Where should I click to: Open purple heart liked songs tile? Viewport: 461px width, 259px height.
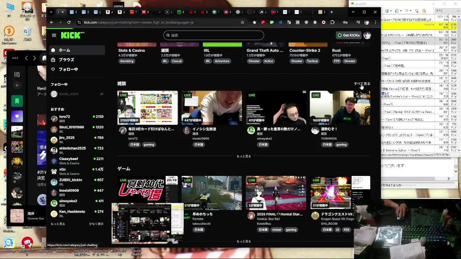pyautogui.click(x=17, y=117)
